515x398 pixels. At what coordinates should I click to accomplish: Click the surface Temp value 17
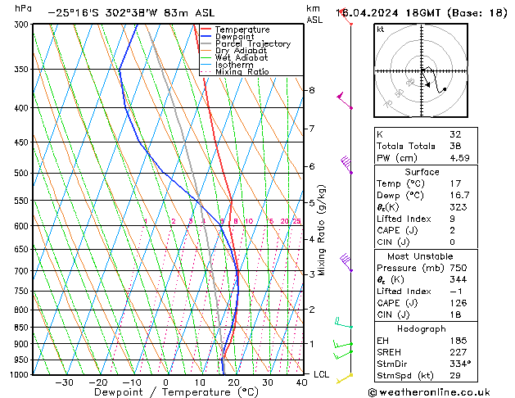(x=455, y=183)
